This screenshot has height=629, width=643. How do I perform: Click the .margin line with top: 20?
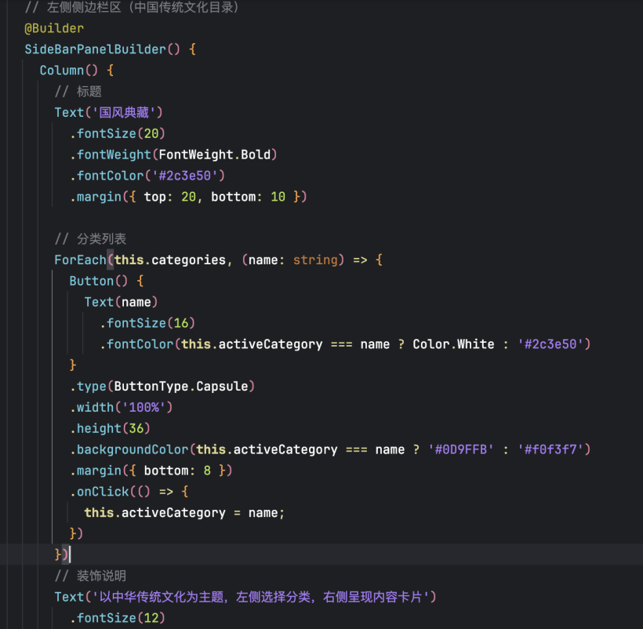(188, 197)
